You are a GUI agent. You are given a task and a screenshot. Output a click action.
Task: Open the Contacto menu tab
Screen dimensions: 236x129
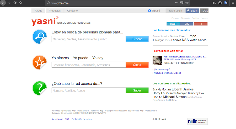72,11
